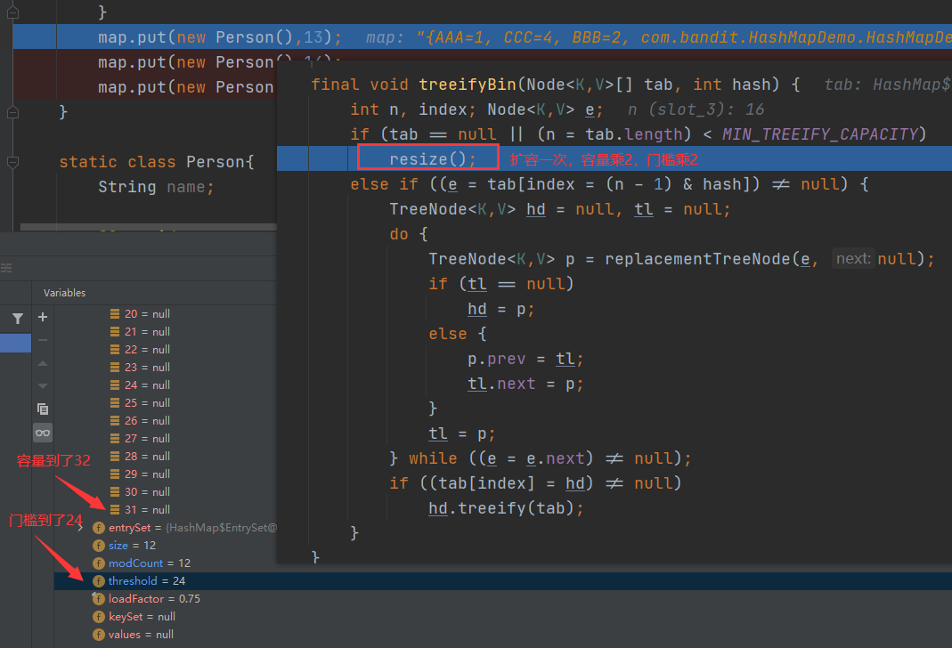Click the field icon beside entrySet
952x648 pixels.
98,528
